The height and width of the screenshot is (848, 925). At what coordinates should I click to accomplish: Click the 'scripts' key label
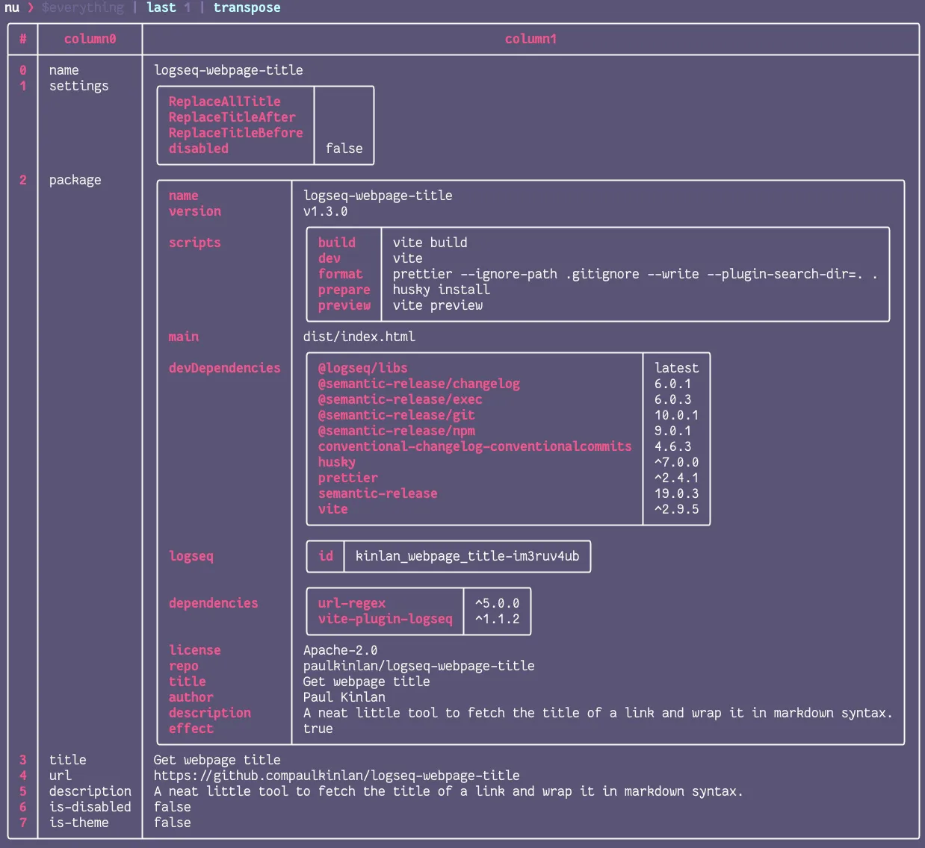coord(194,243)
